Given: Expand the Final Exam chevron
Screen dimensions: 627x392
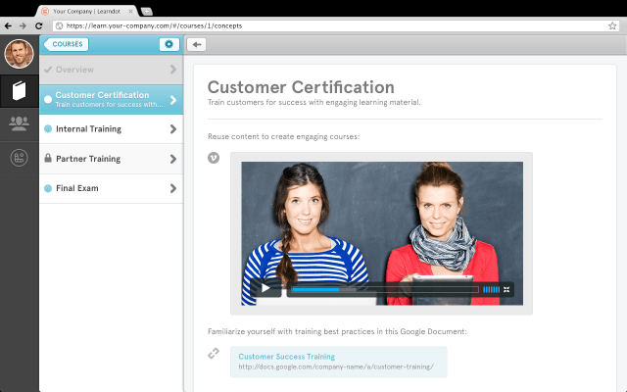Looking at the screenshot, I should (x=172, y=188).
